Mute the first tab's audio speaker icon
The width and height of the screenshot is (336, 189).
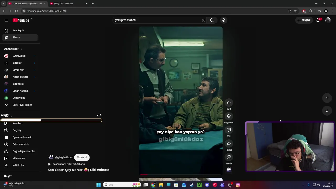click(40, 4)
